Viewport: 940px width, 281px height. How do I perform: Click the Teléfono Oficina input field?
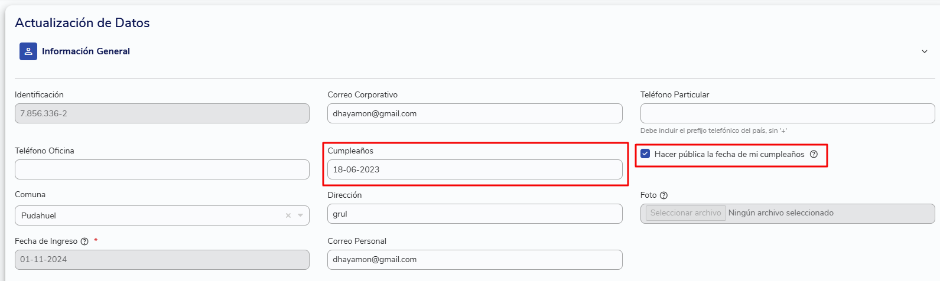(162, 169)
